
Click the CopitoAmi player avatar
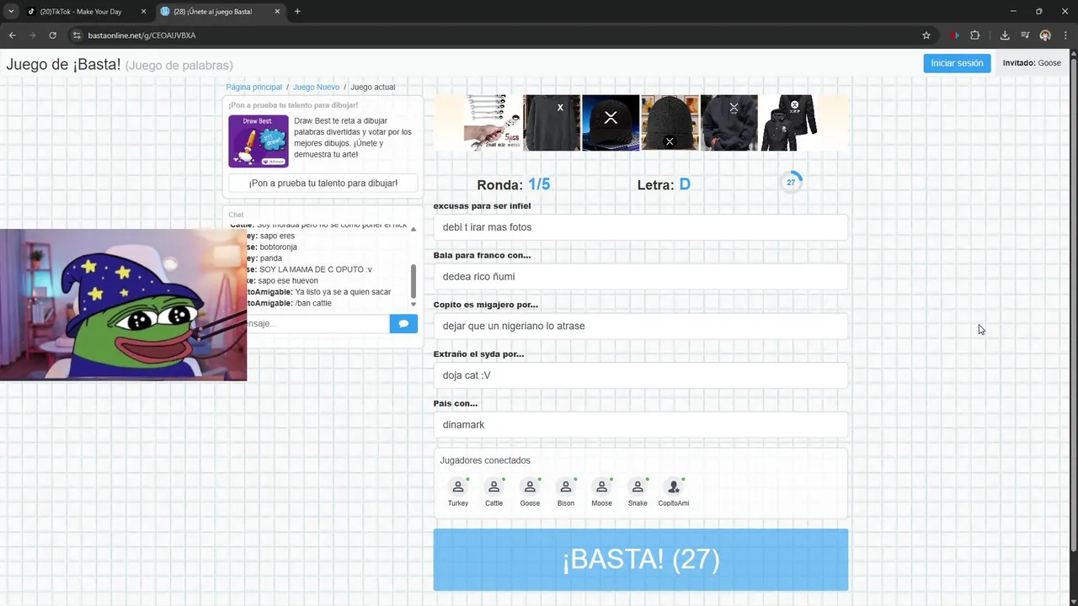pos(674,487)
